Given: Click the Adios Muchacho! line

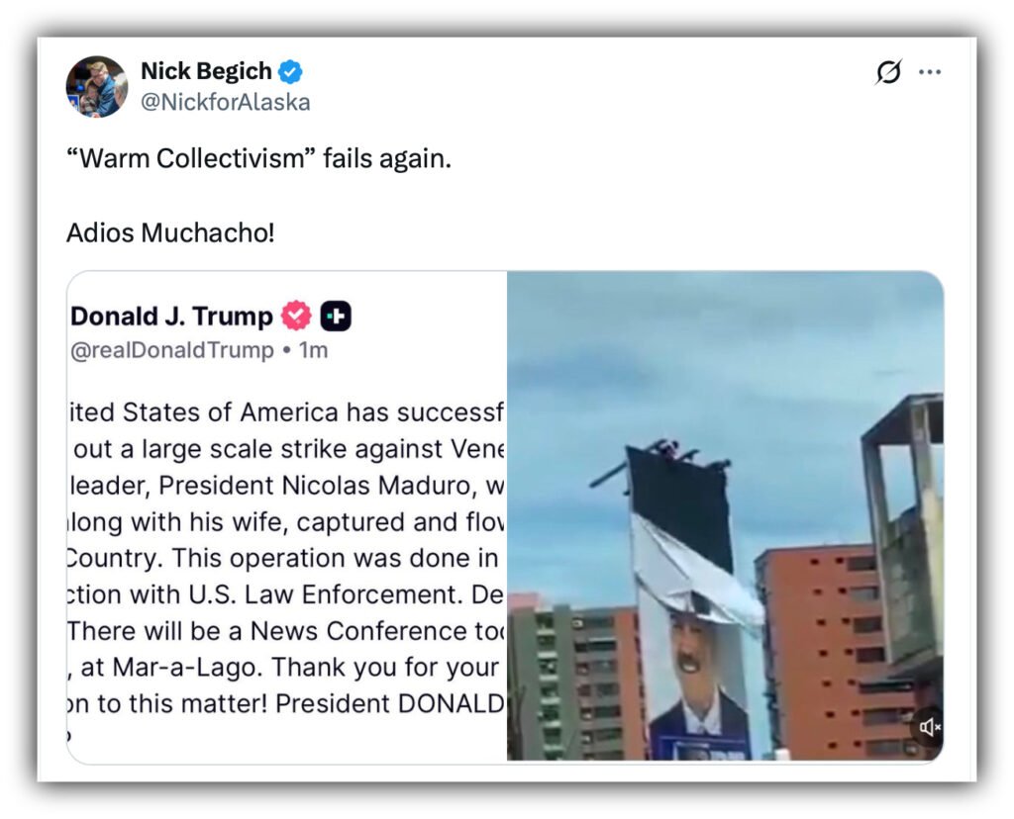Looking at the screenshot, I should pos(170,233).
